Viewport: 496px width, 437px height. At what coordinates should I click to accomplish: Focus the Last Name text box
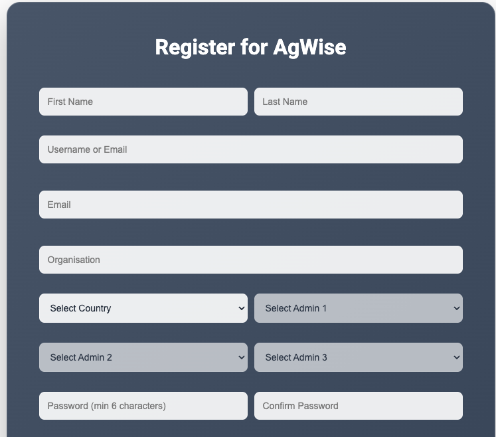click(x=358, y=102)
